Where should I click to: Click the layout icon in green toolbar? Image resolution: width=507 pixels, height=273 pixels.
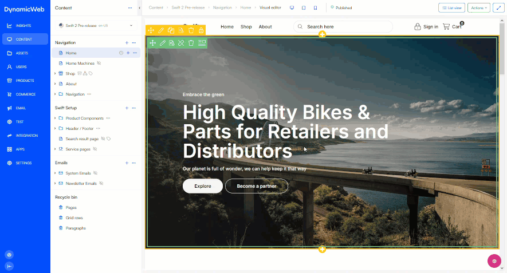[202, 43]
